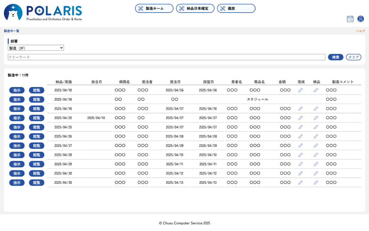Viewport: 369px width, 231px height.
Task: Edit 完成 for the 2025/04/26 delivery row
Action: 300,137
